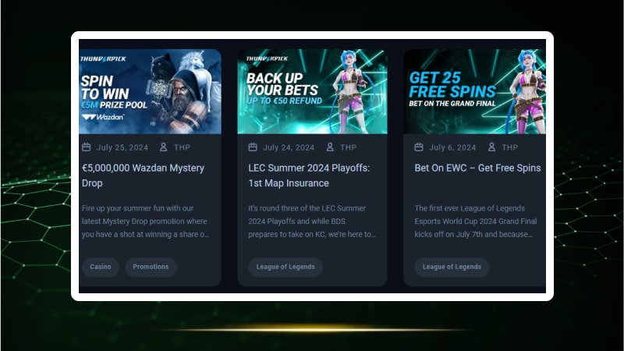Select the Casino tag
This screenshot has height=351, width=624.
[x=101, y=267]
